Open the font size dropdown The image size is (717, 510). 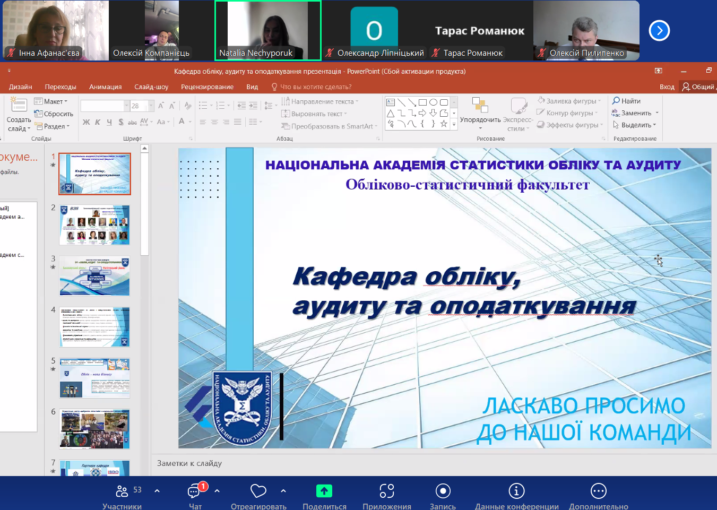pyautogui.click(x=151, y=106)
